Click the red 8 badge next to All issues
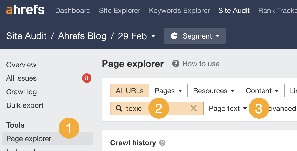297x151 pixels. (x=86, y=78)
